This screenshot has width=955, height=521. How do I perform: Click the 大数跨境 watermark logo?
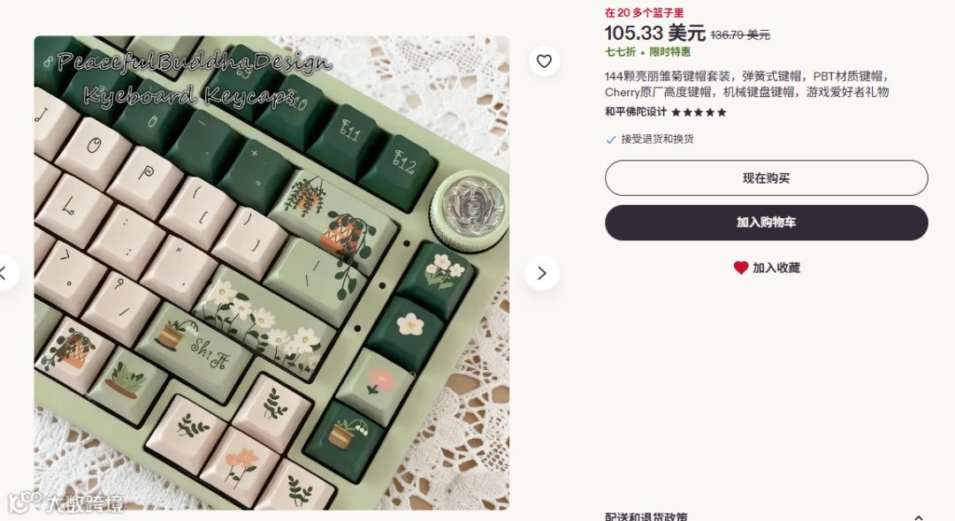click(x=65, y=502)
